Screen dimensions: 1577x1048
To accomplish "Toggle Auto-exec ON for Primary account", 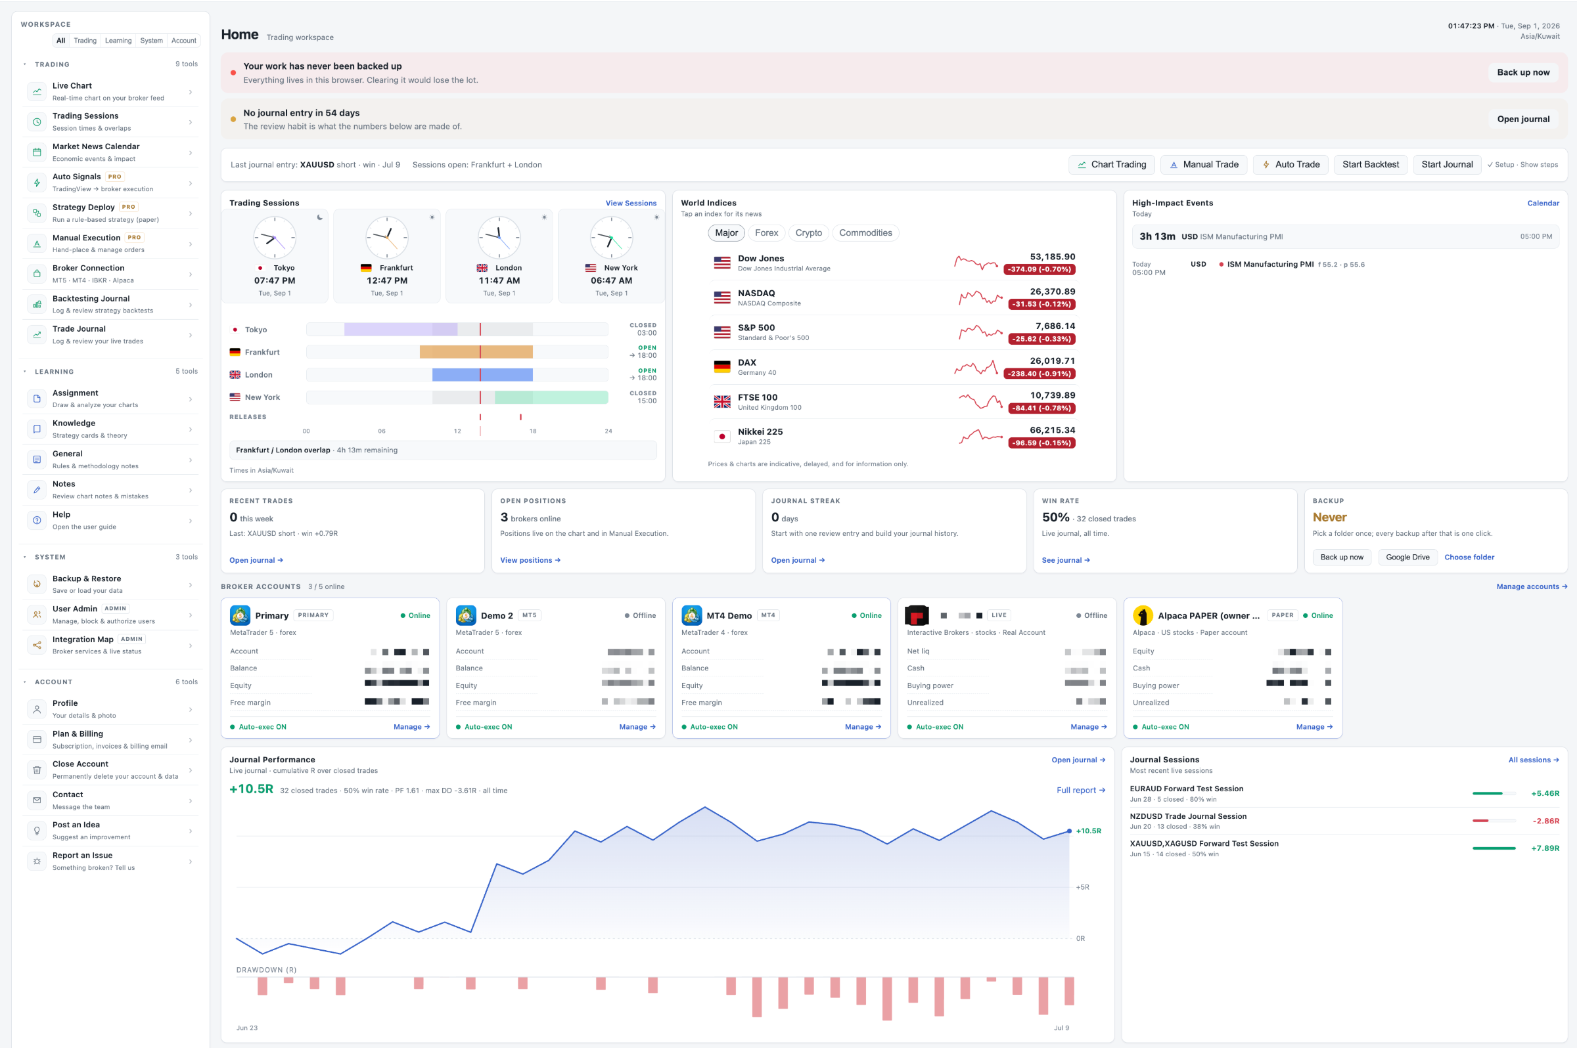I will click(258, 727).
